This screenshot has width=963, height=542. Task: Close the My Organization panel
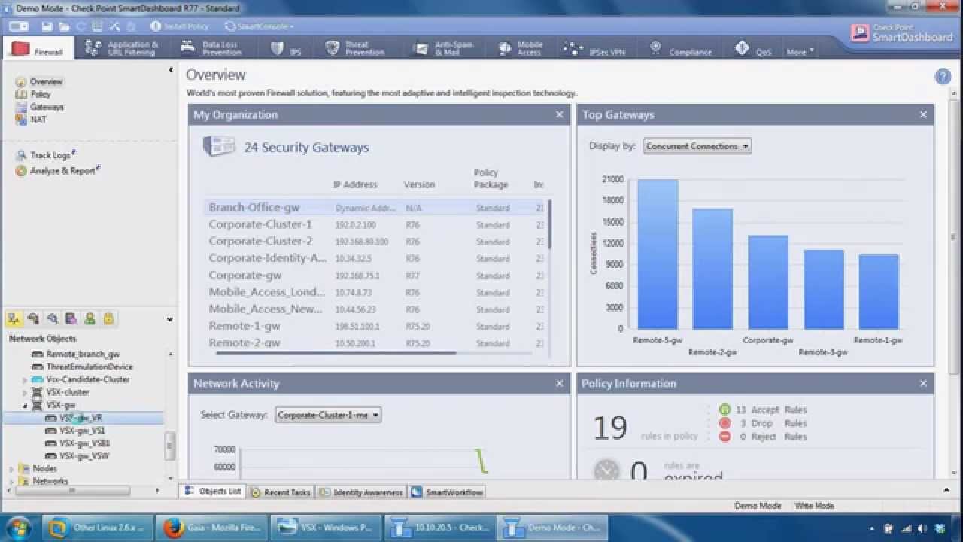pyautogui.click(x=559, y=114)
